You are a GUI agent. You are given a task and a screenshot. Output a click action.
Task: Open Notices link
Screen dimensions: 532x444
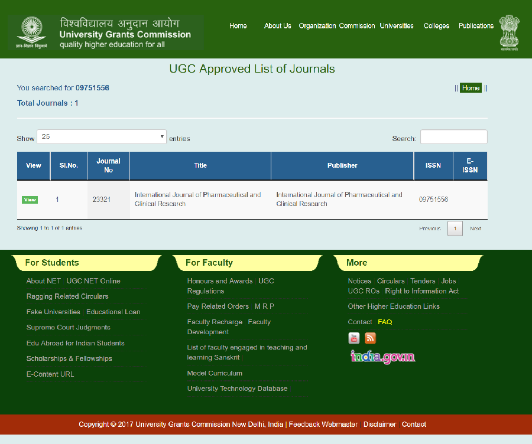[x=359, y=281]
